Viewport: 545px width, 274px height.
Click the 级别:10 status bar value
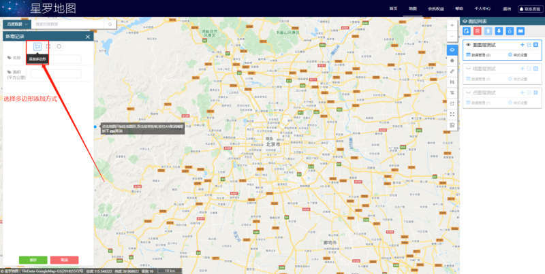147,271
